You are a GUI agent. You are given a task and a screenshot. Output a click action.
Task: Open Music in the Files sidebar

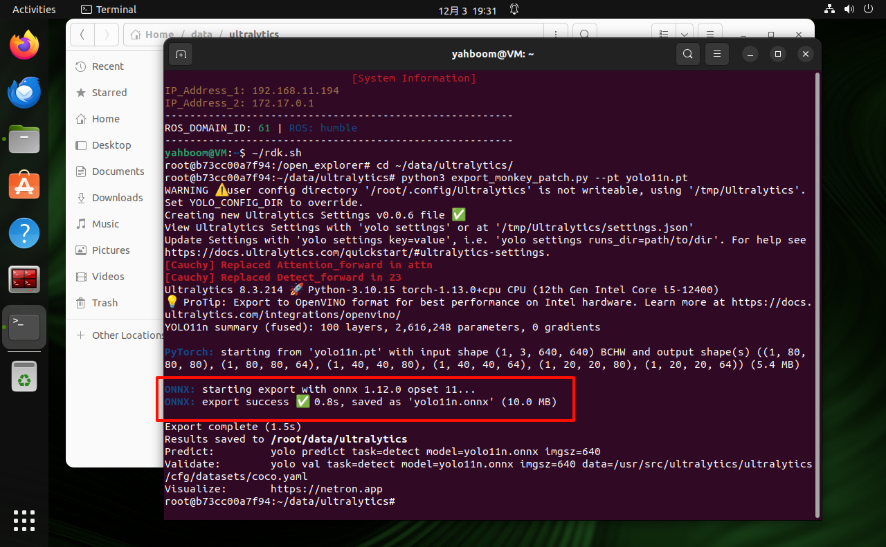(x=114, y=224)
